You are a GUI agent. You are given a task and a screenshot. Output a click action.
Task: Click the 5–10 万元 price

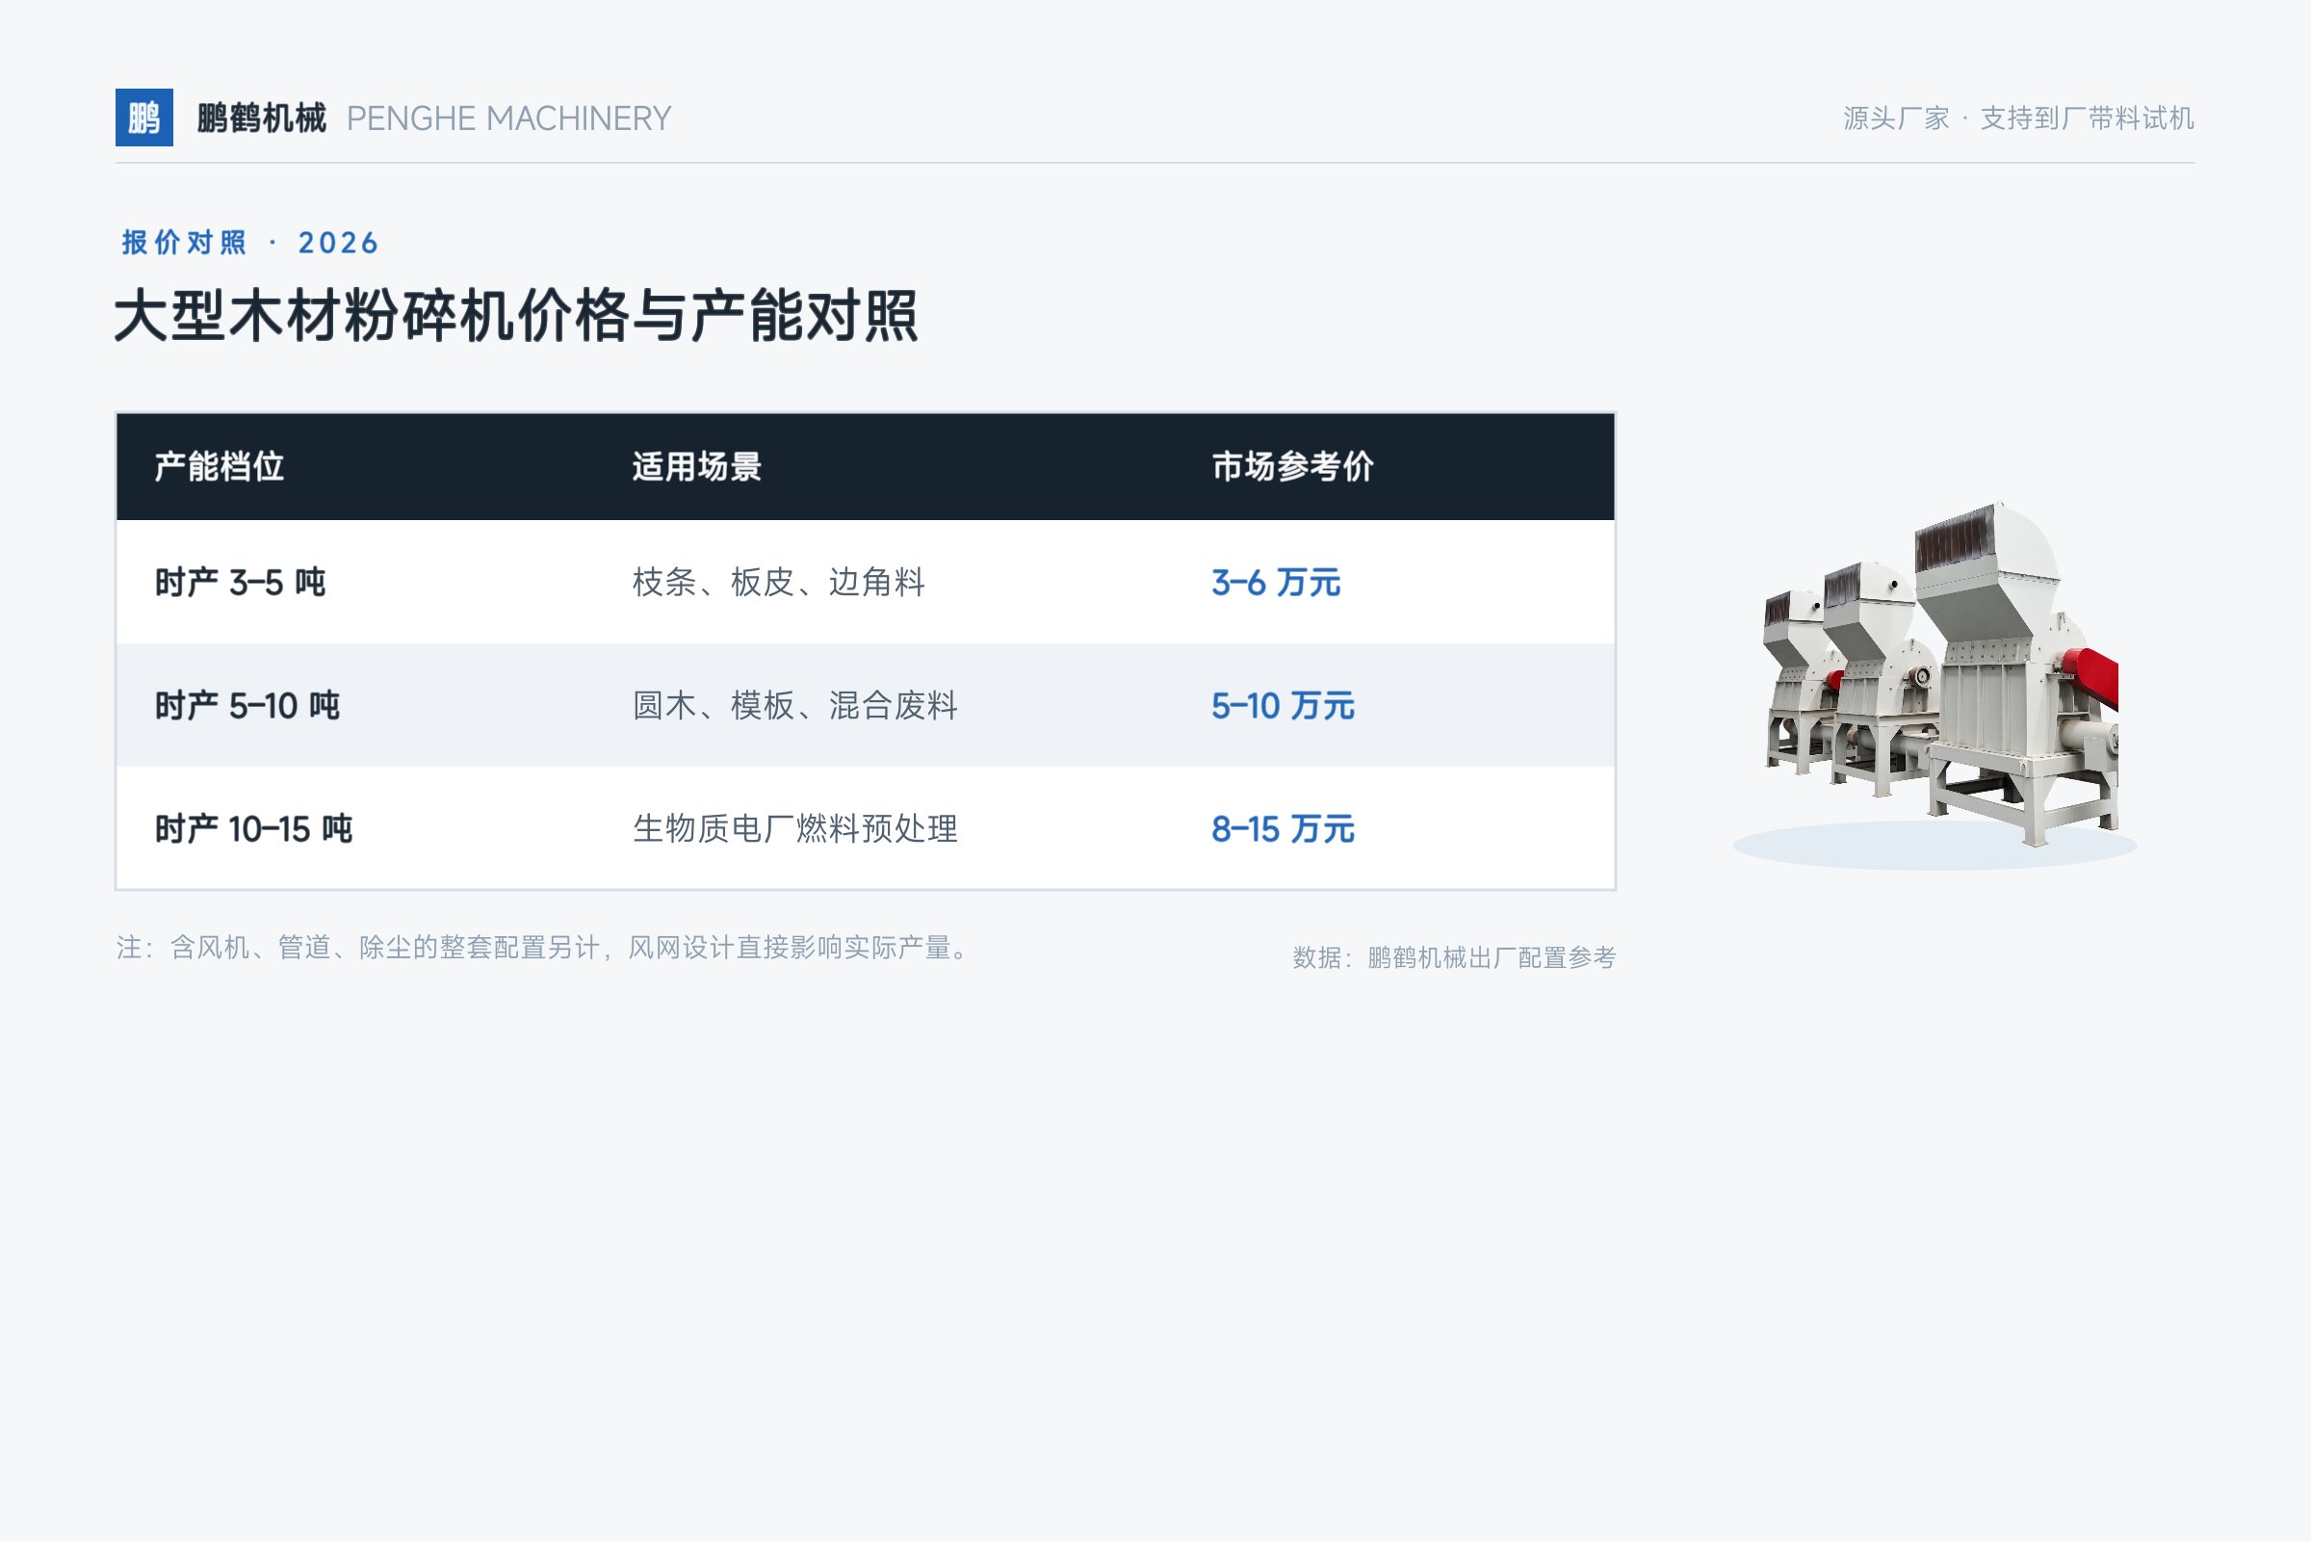1283,706
